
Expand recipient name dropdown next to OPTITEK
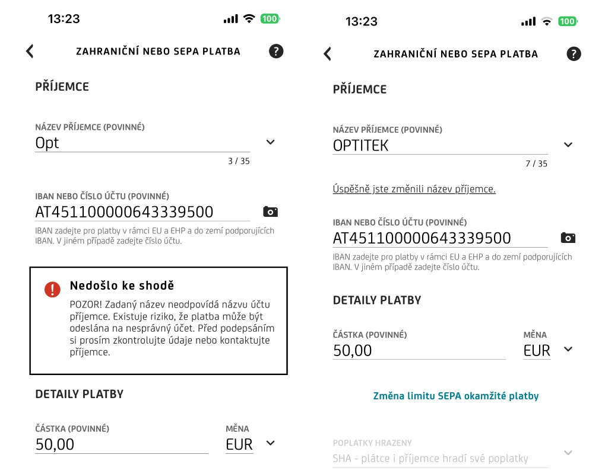coord(568,145)
